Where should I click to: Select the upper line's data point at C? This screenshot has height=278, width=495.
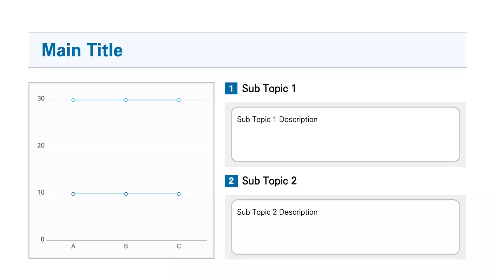[179, 100]
